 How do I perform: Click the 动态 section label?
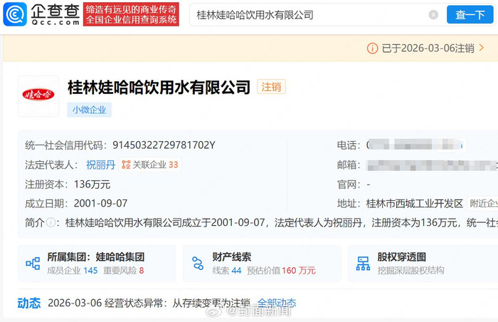tap(29, 303)
